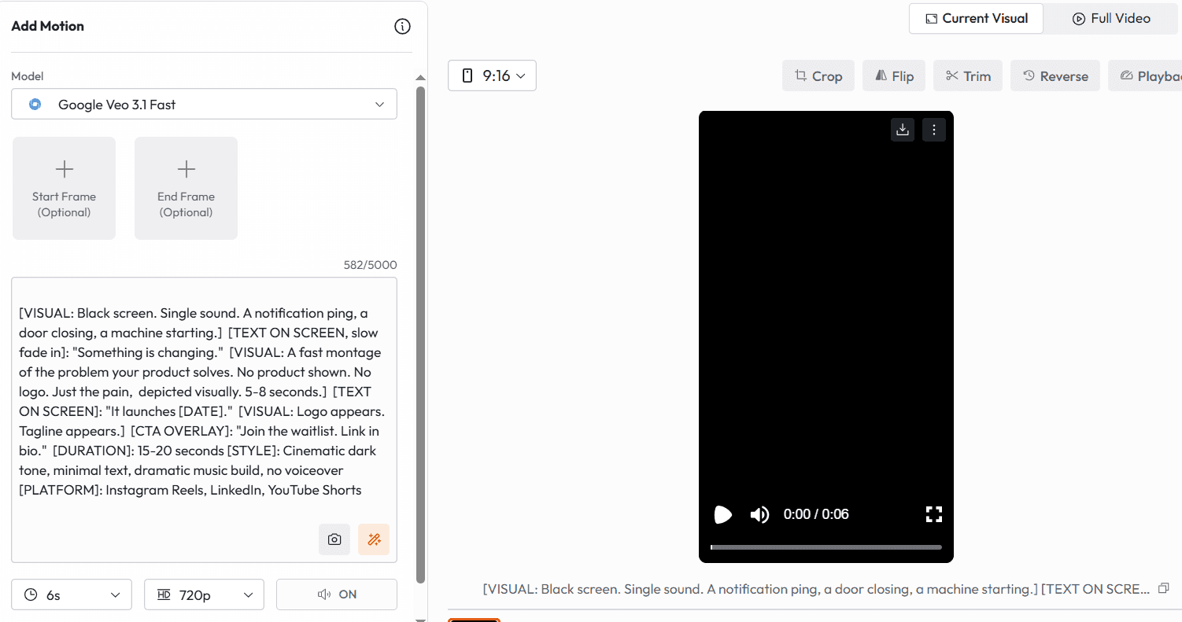
Task: Click the camera icon below the prompt
Action: [334, 539]
